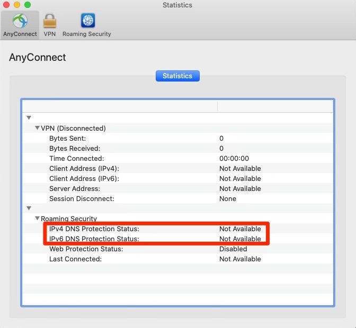This screenshot has height=328, width=356.
Task: Click Not Available value for Client Address (IPv4)
Action: click(x=240, y=168)
